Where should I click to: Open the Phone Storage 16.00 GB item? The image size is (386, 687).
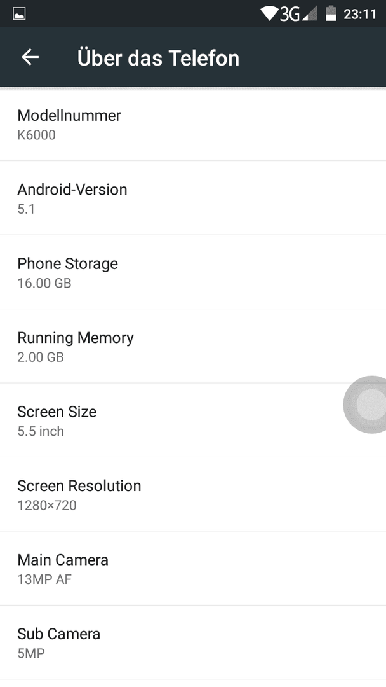click(193, 272)
